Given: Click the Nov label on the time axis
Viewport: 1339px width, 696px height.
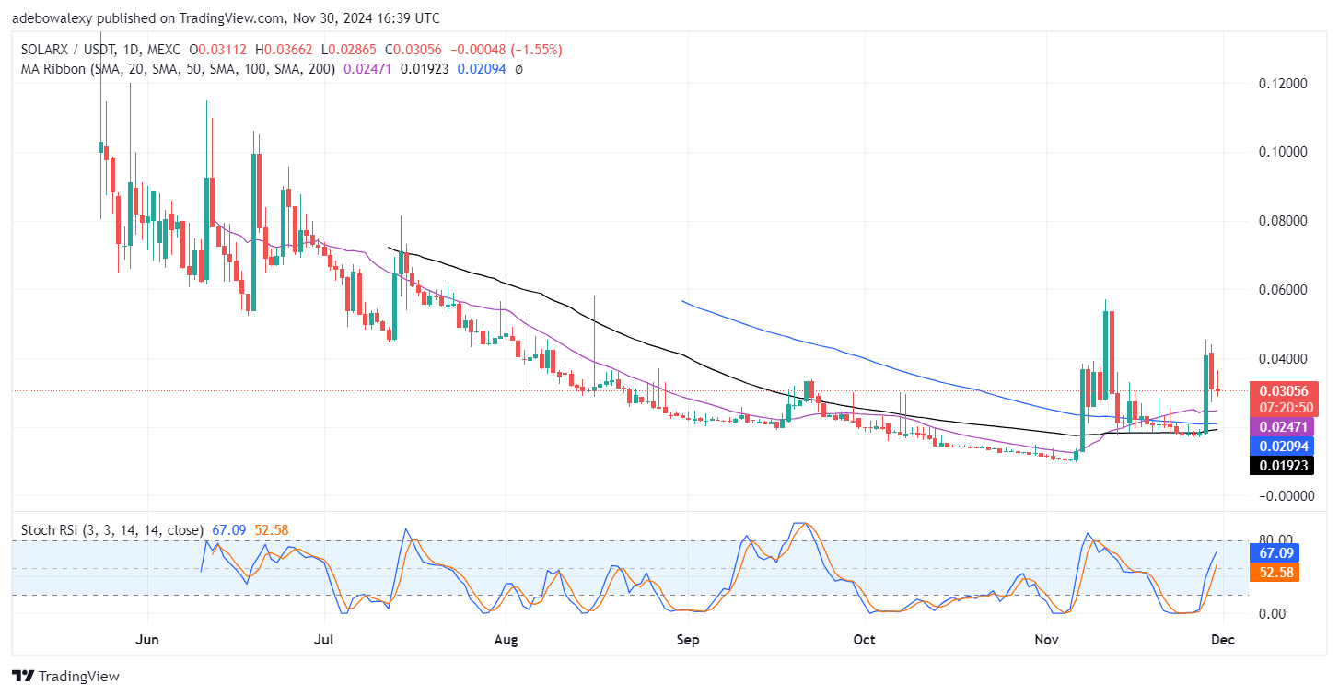Looking at the screenshot, I should point(1045,638).
